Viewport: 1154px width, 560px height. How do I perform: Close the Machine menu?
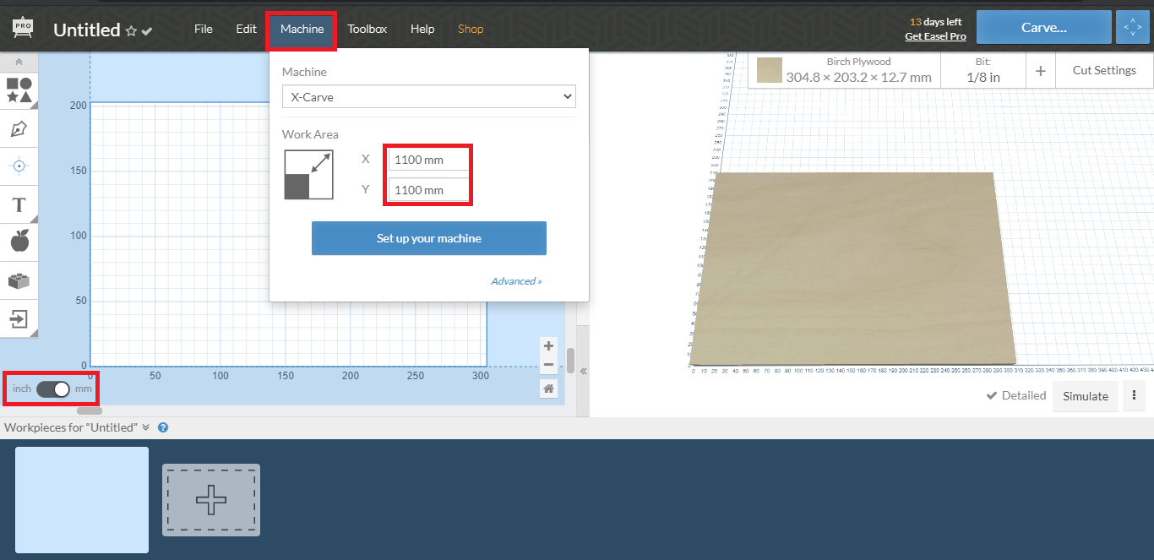point(302,29)
